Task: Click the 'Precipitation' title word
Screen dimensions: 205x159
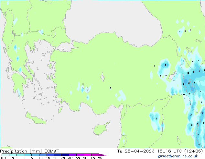Action: tap(14, 151)
